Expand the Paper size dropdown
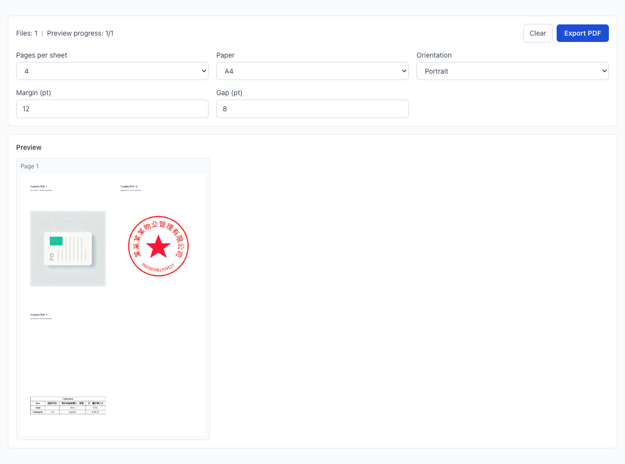The image size is (625, 464). click(312, 71)
